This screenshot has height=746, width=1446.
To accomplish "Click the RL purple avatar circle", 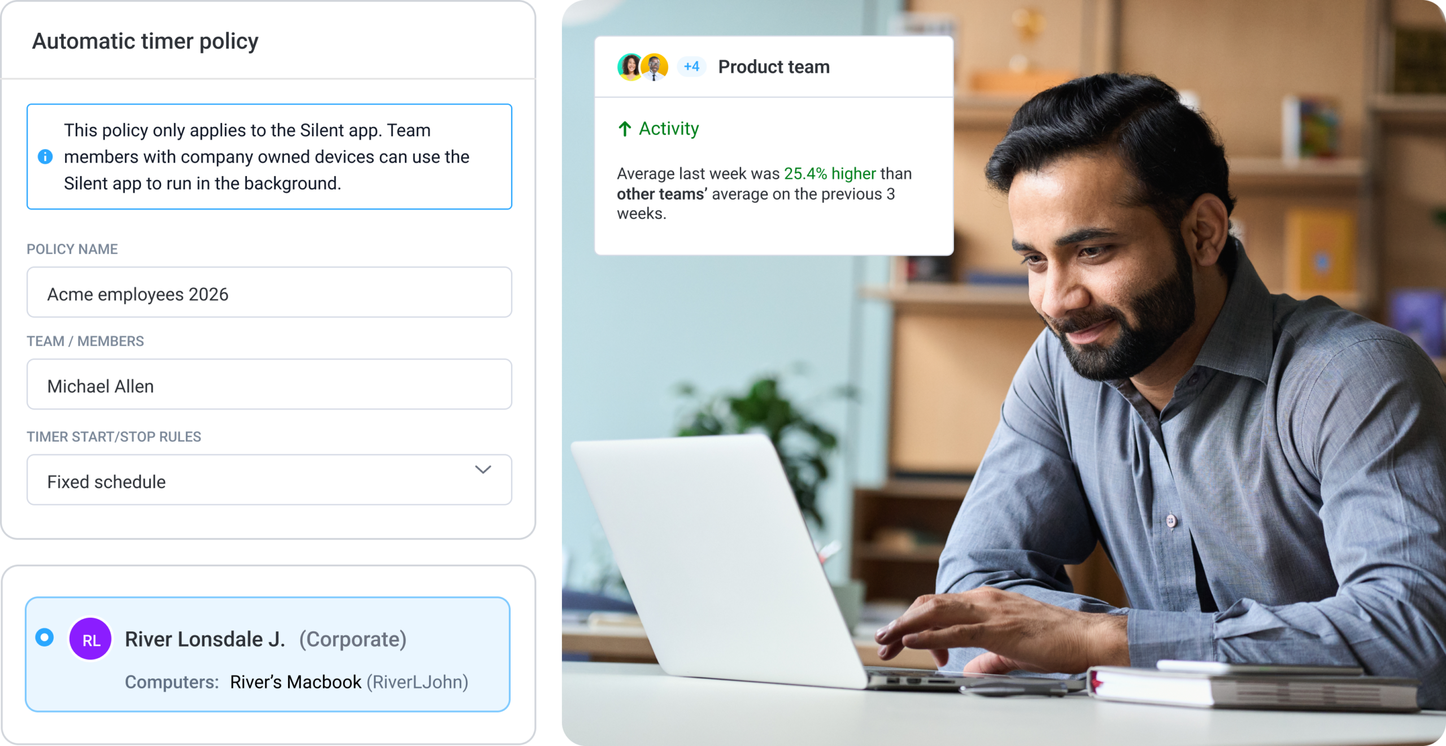I will pos(90,639).
